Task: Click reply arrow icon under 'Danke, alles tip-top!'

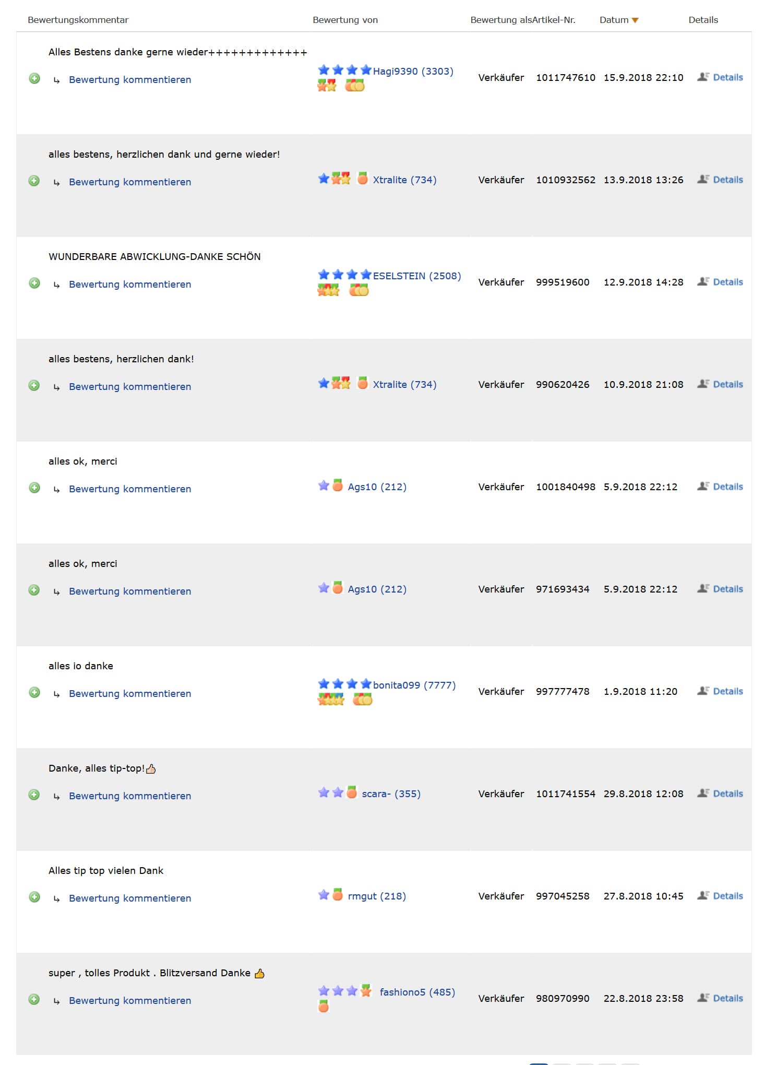Action: pyautogui.click(x=56, y=796)
